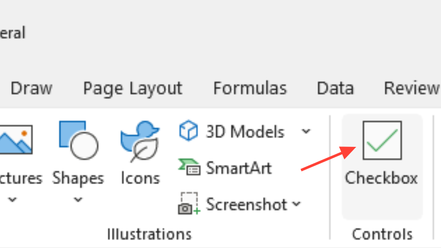
Task: Open the Review tab
Action: pyautogui.click(x=411, y=88)
